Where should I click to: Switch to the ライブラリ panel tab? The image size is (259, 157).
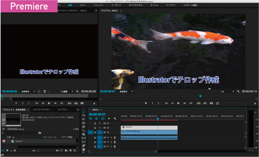point(63,110)
